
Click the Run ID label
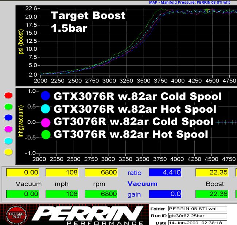pos(159,216)
